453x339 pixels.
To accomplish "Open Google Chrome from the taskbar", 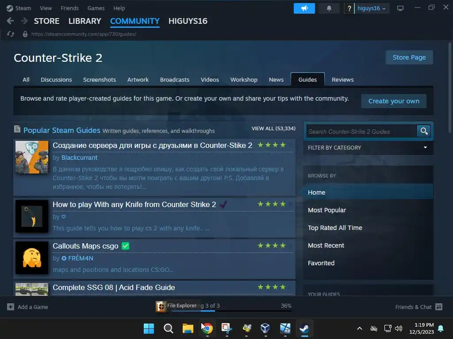I will (207, 328).
